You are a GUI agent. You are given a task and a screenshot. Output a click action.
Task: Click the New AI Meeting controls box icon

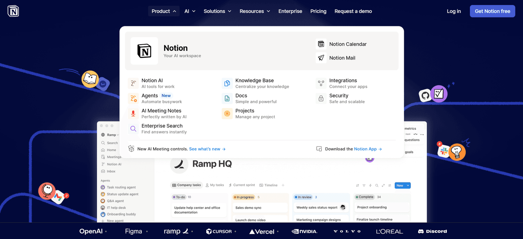tap(131, 149)
